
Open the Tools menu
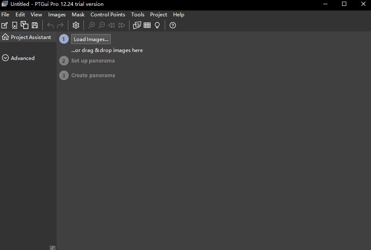pos(138,14)
